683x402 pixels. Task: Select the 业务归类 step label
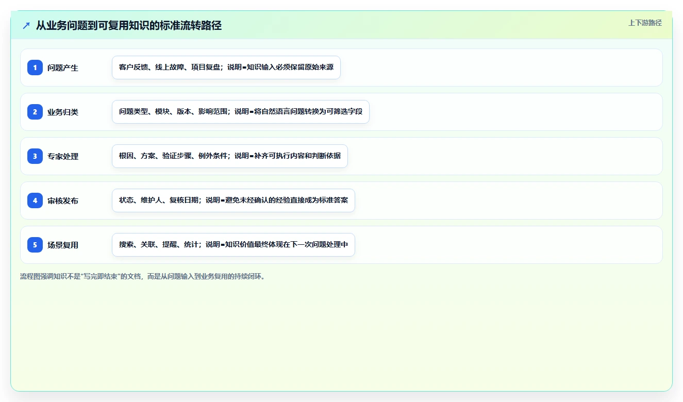point(63,112)
